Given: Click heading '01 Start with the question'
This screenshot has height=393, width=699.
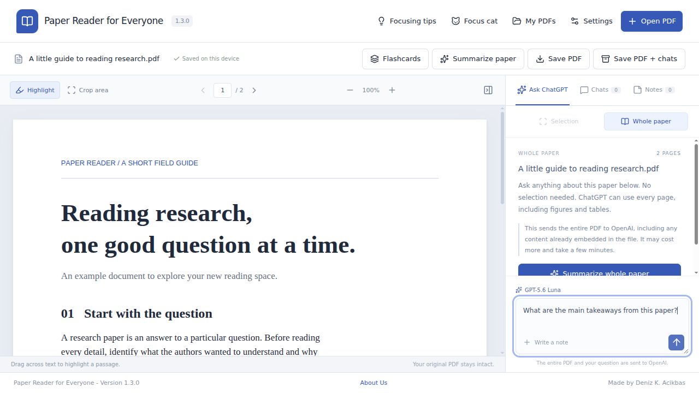Looking at the screenshot, I should pos(137,313).
